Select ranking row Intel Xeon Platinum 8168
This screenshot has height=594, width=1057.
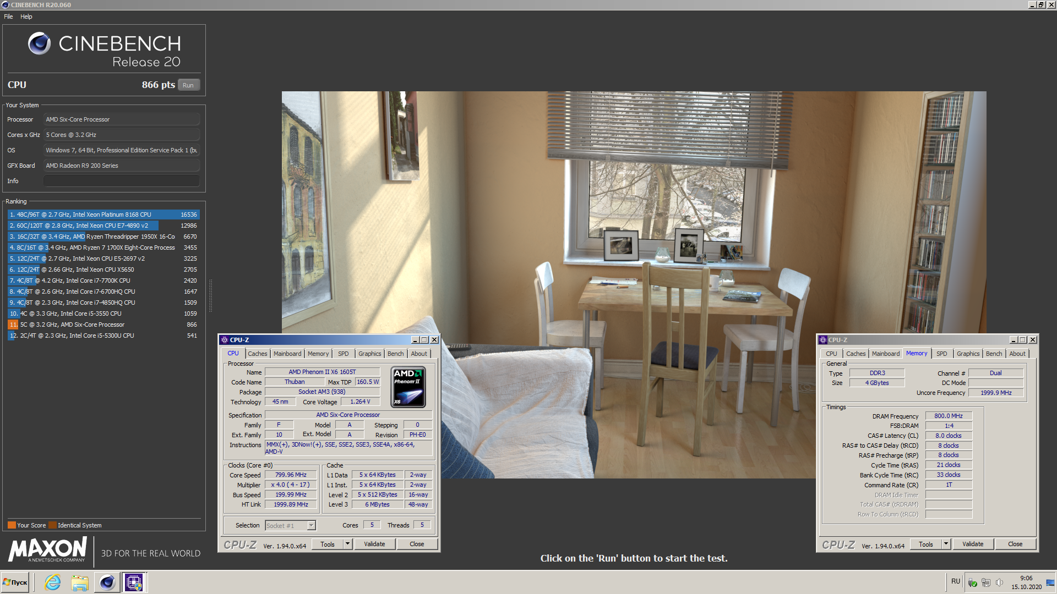103,215
